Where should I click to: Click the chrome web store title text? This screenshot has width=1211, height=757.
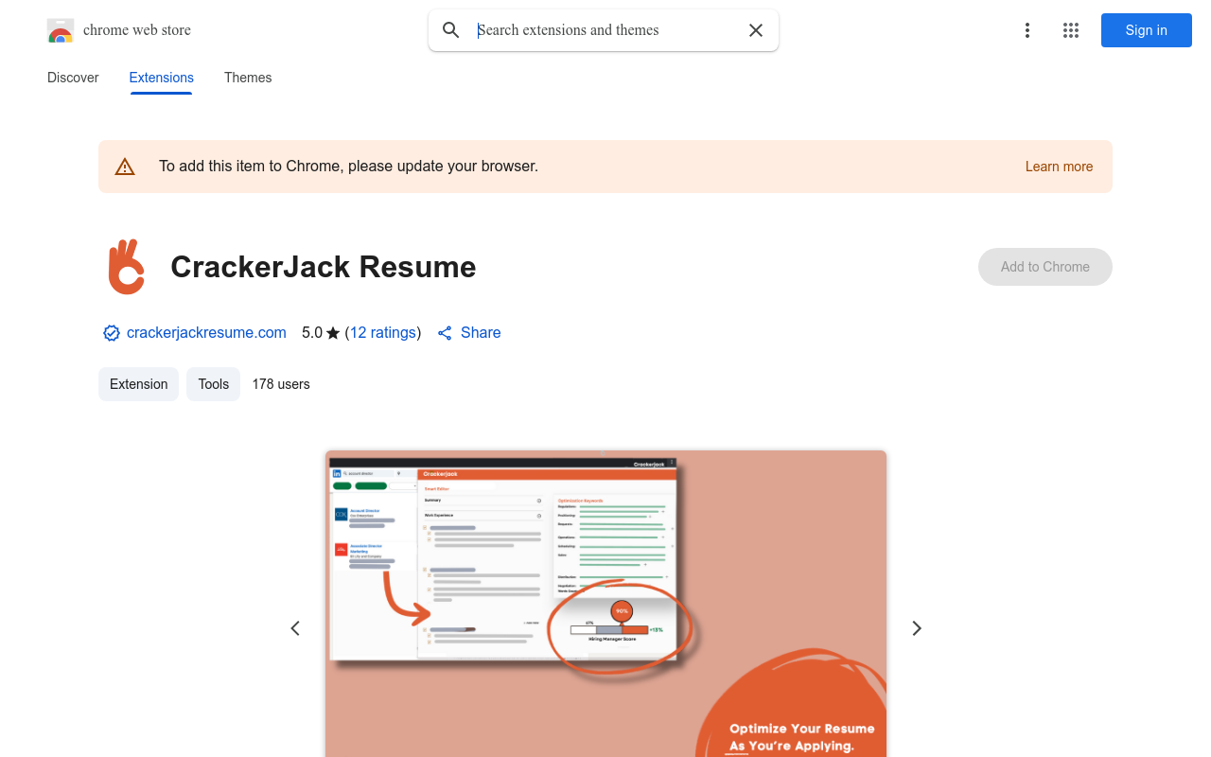pyautogui.click(x=137, y=30)
